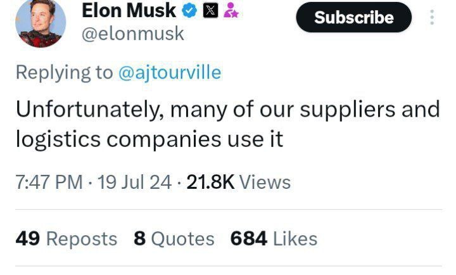Click "logistics companies use it" text line
Viewport: 456px width, 275px height.
click(x=149, y=139)
